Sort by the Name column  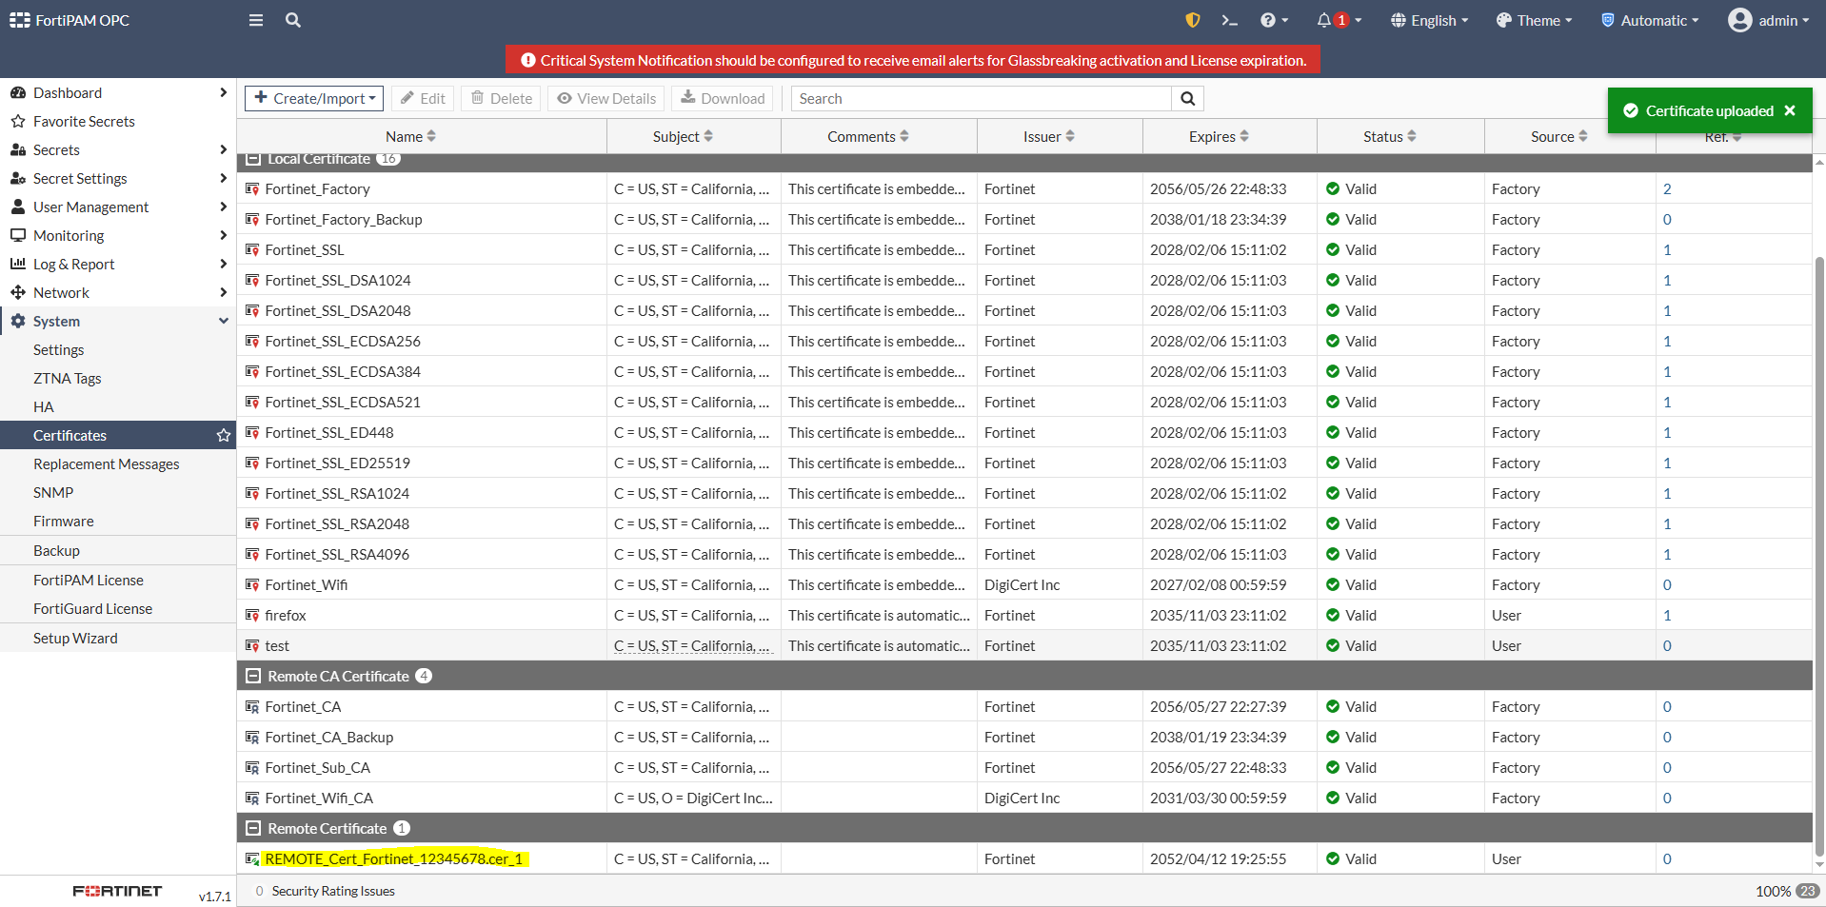(x=411, y=136)
